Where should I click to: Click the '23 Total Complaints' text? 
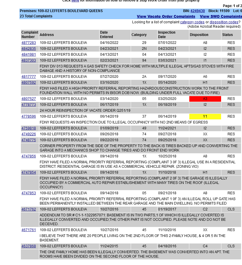click(x=36, y=17)
